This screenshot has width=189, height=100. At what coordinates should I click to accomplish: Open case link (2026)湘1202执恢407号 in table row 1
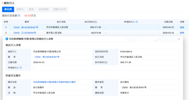[26, 27]
